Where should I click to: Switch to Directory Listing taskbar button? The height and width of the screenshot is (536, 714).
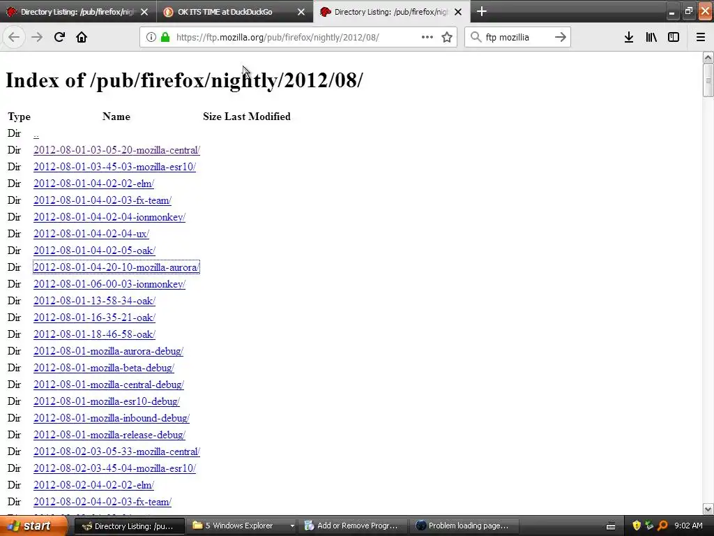(129, 526)
